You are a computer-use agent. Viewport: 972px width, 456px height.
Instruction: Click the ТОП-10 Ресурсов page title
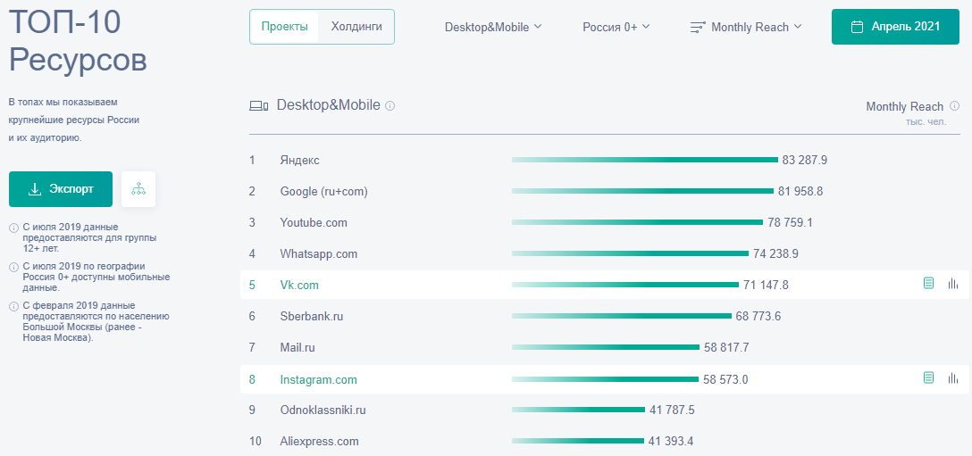78,41
